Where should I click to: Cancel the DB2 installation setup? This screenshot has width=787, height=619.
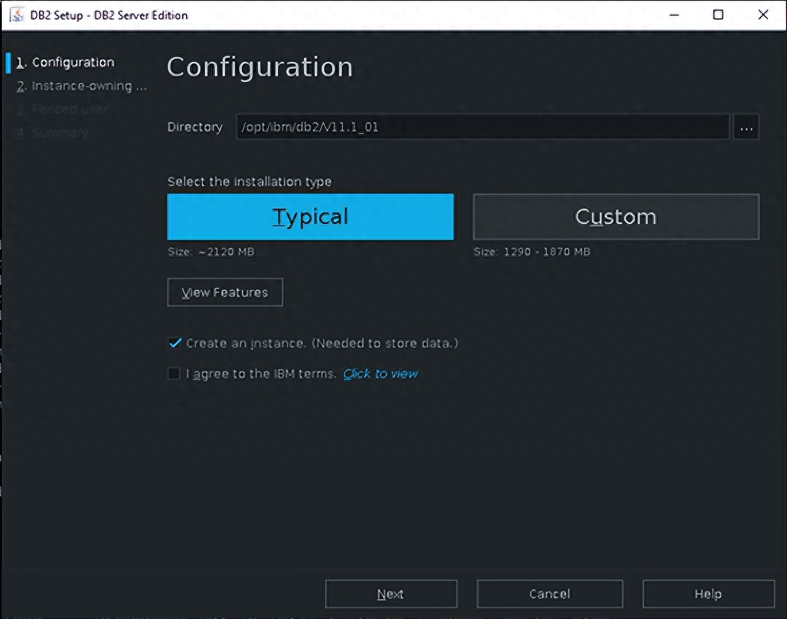coord(549,594)
